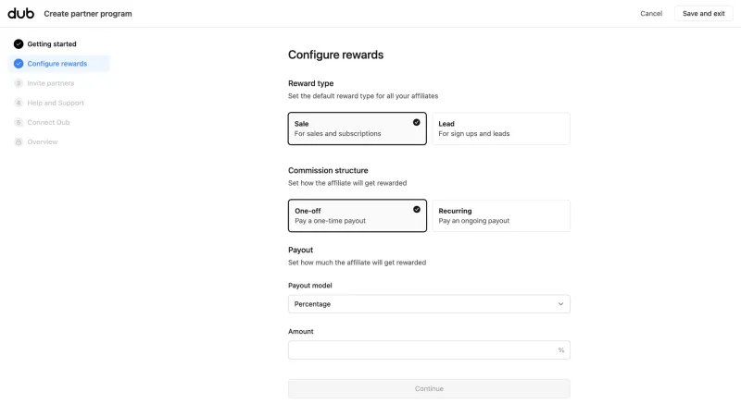741x416 pixels.
Task: Click the Help and Support step icon
Action: 19,103
